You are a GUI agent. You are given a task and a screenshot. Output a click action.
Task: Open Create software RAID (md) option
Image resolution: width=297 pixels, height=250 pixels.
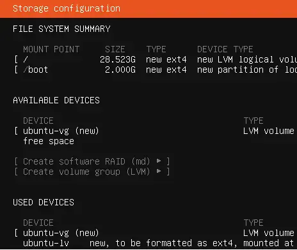click(92, 161)
